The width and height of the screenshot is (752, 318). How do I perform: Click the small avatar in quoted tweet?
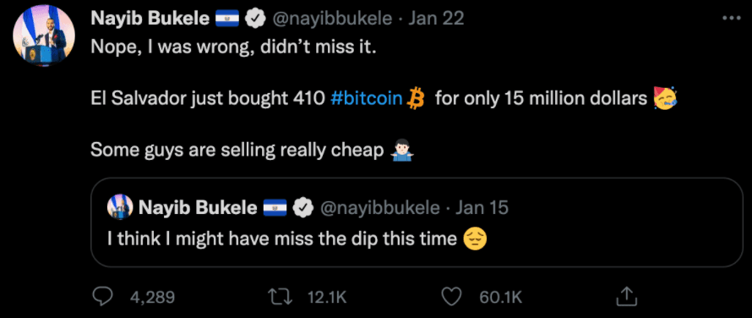pyautogui.click(x=120, y=207)
